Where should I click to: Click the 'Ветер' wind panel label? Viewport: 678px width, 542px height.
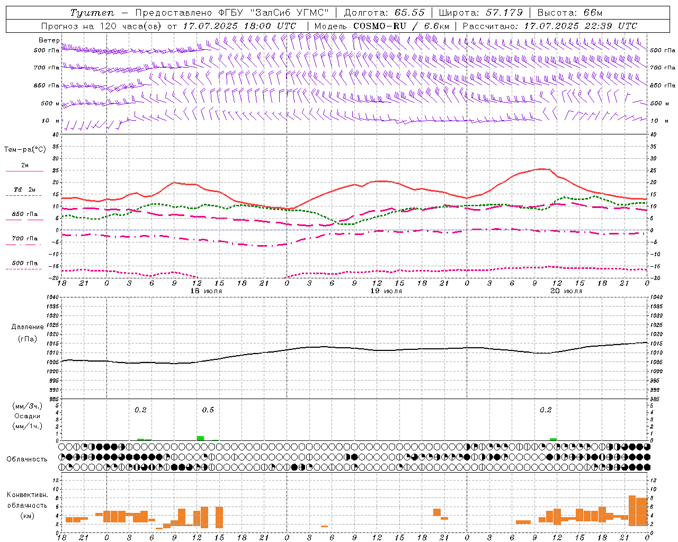coord(49,40)
